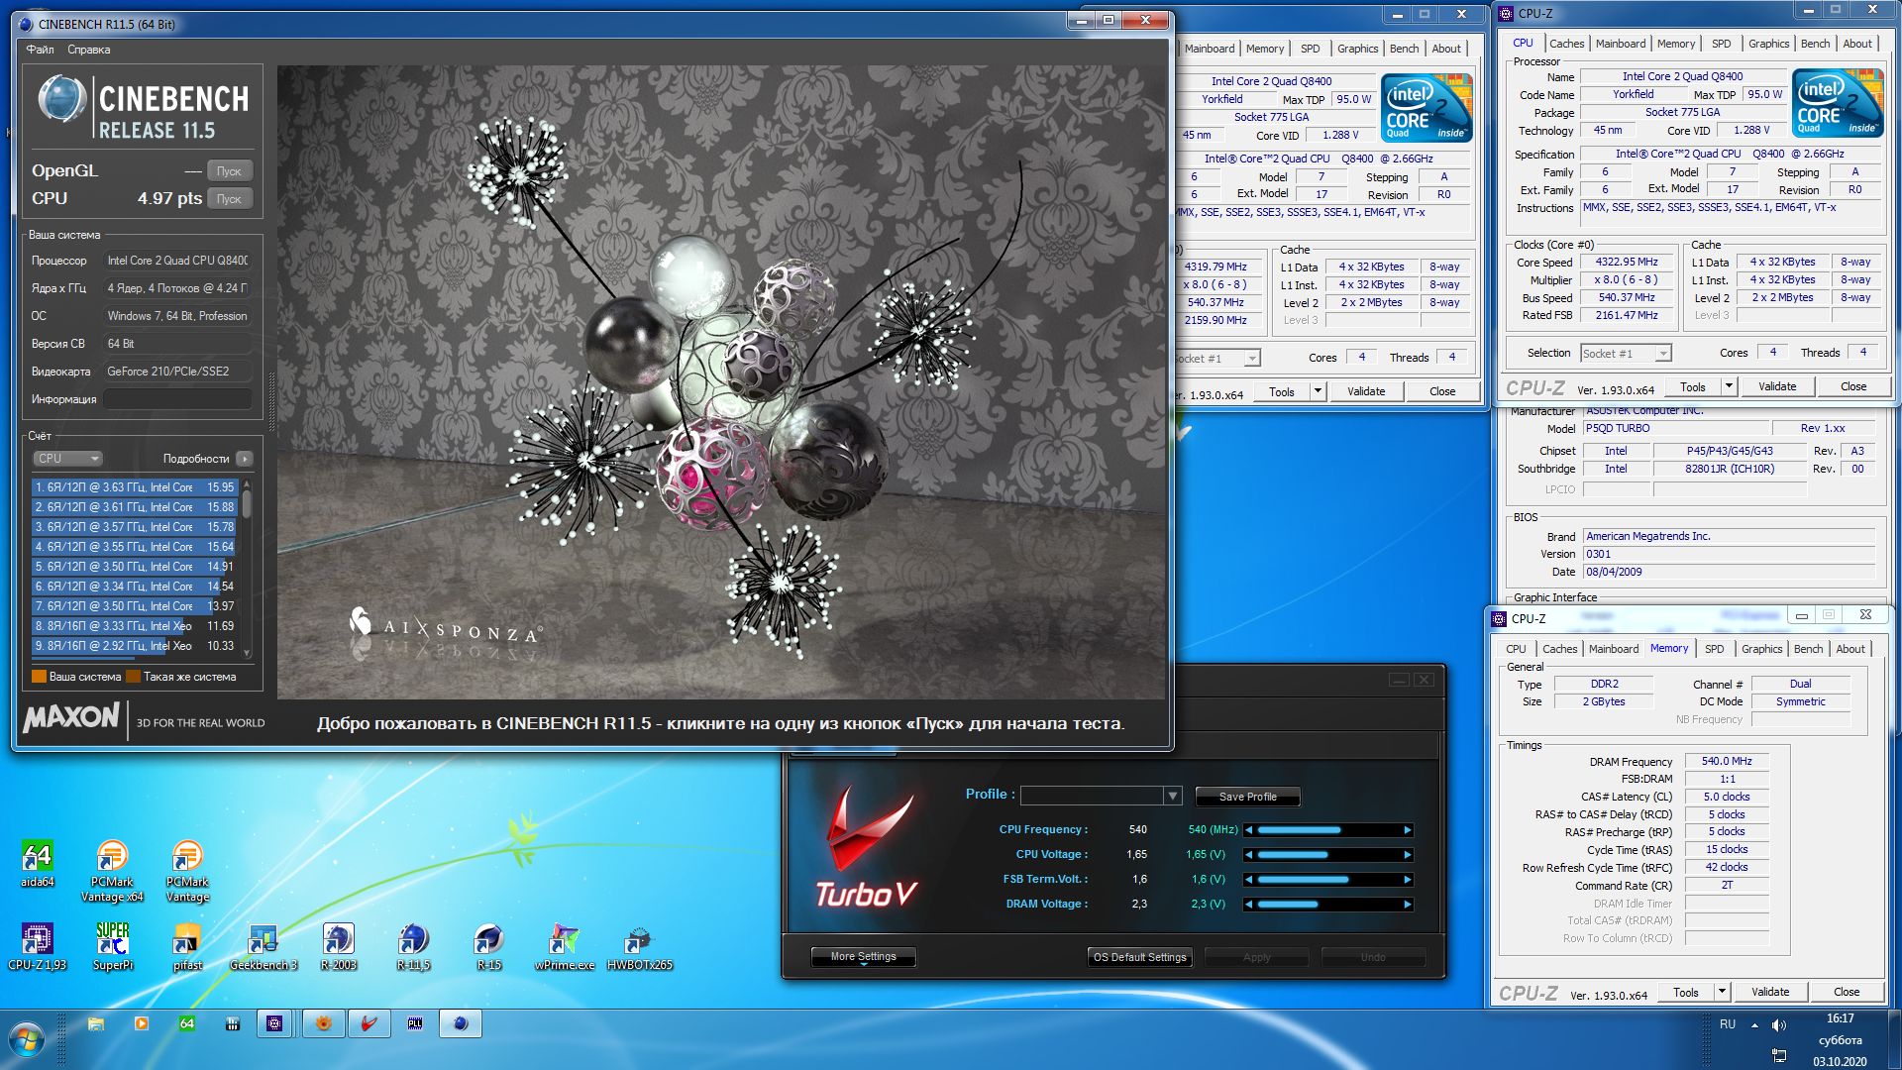Click Close button in Memory CPU-Z window
The image size is (1902, 1070).
click(x=1847, y=992)
